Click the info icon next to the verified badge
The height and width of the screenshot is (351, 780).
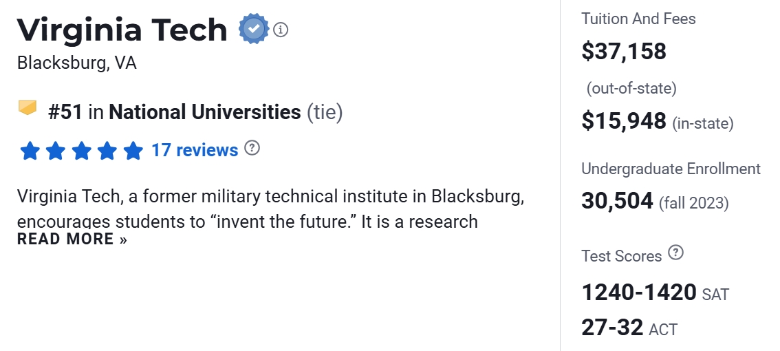(x=280, y=30)
